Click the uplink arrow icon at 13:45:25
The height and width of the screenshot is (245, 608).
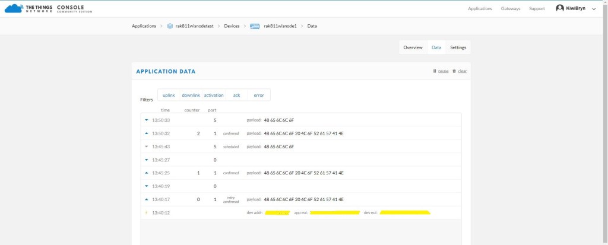click(x=147, y=173)
